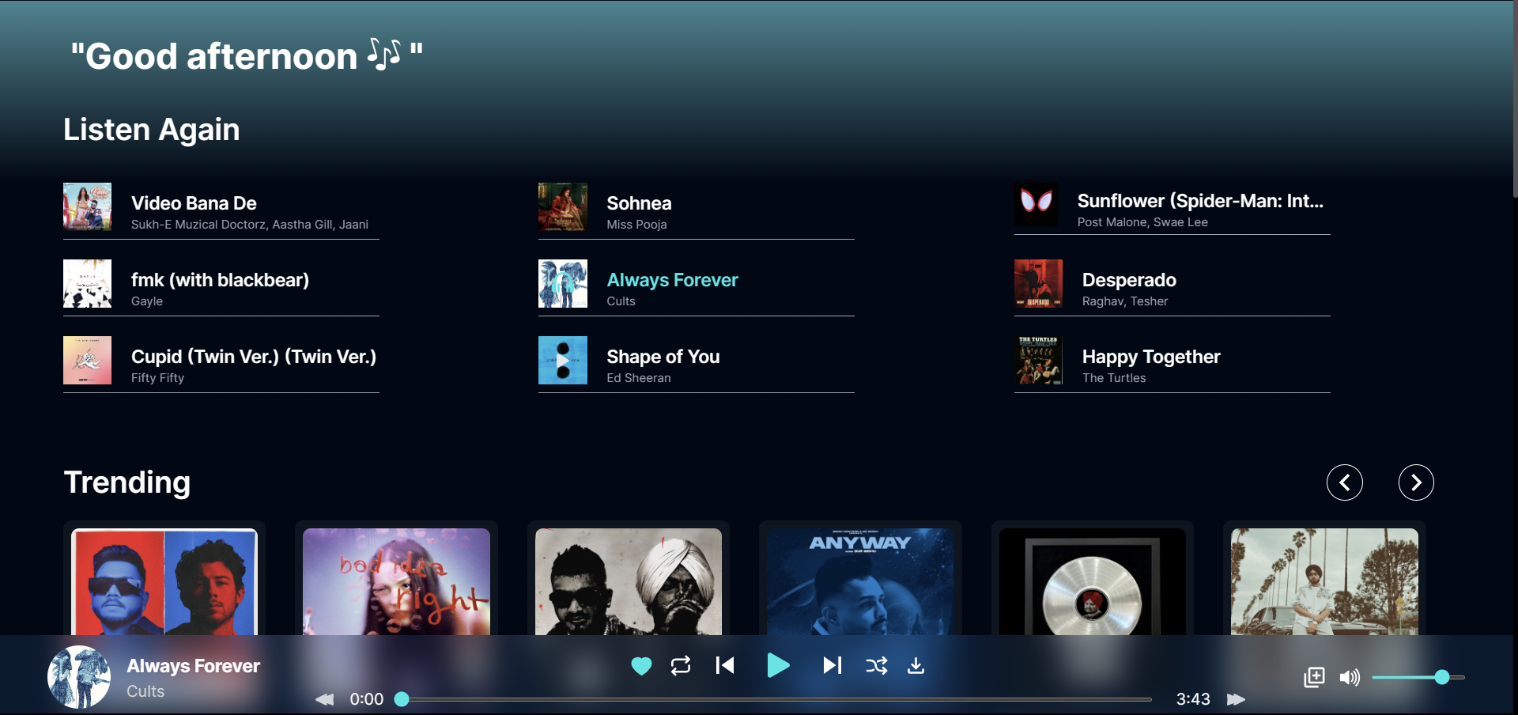Viewport: 1518px width, 715px height.
Task: Click the now-playing title Always Forever
Action: pos(194,666)
